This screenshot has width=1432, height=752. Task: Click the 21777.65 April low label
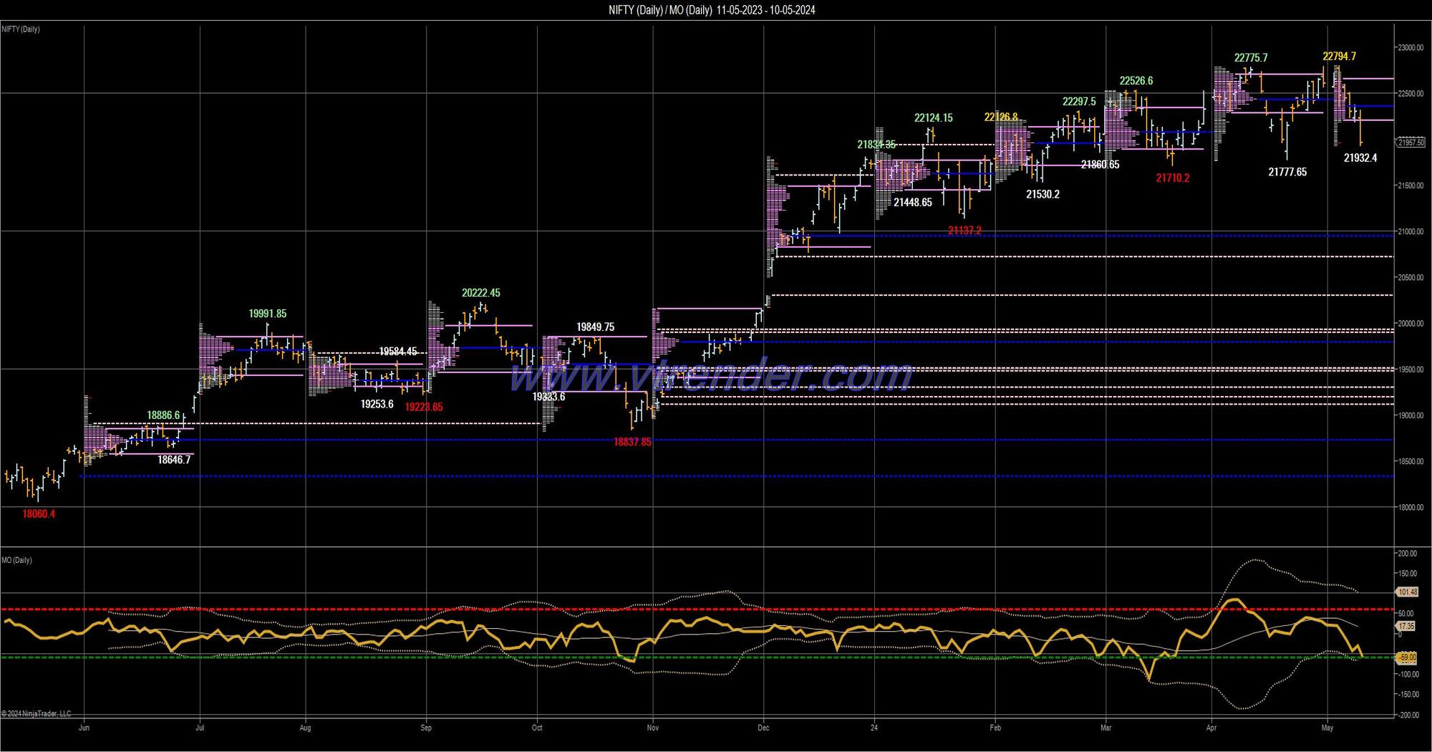(1287, 172)
